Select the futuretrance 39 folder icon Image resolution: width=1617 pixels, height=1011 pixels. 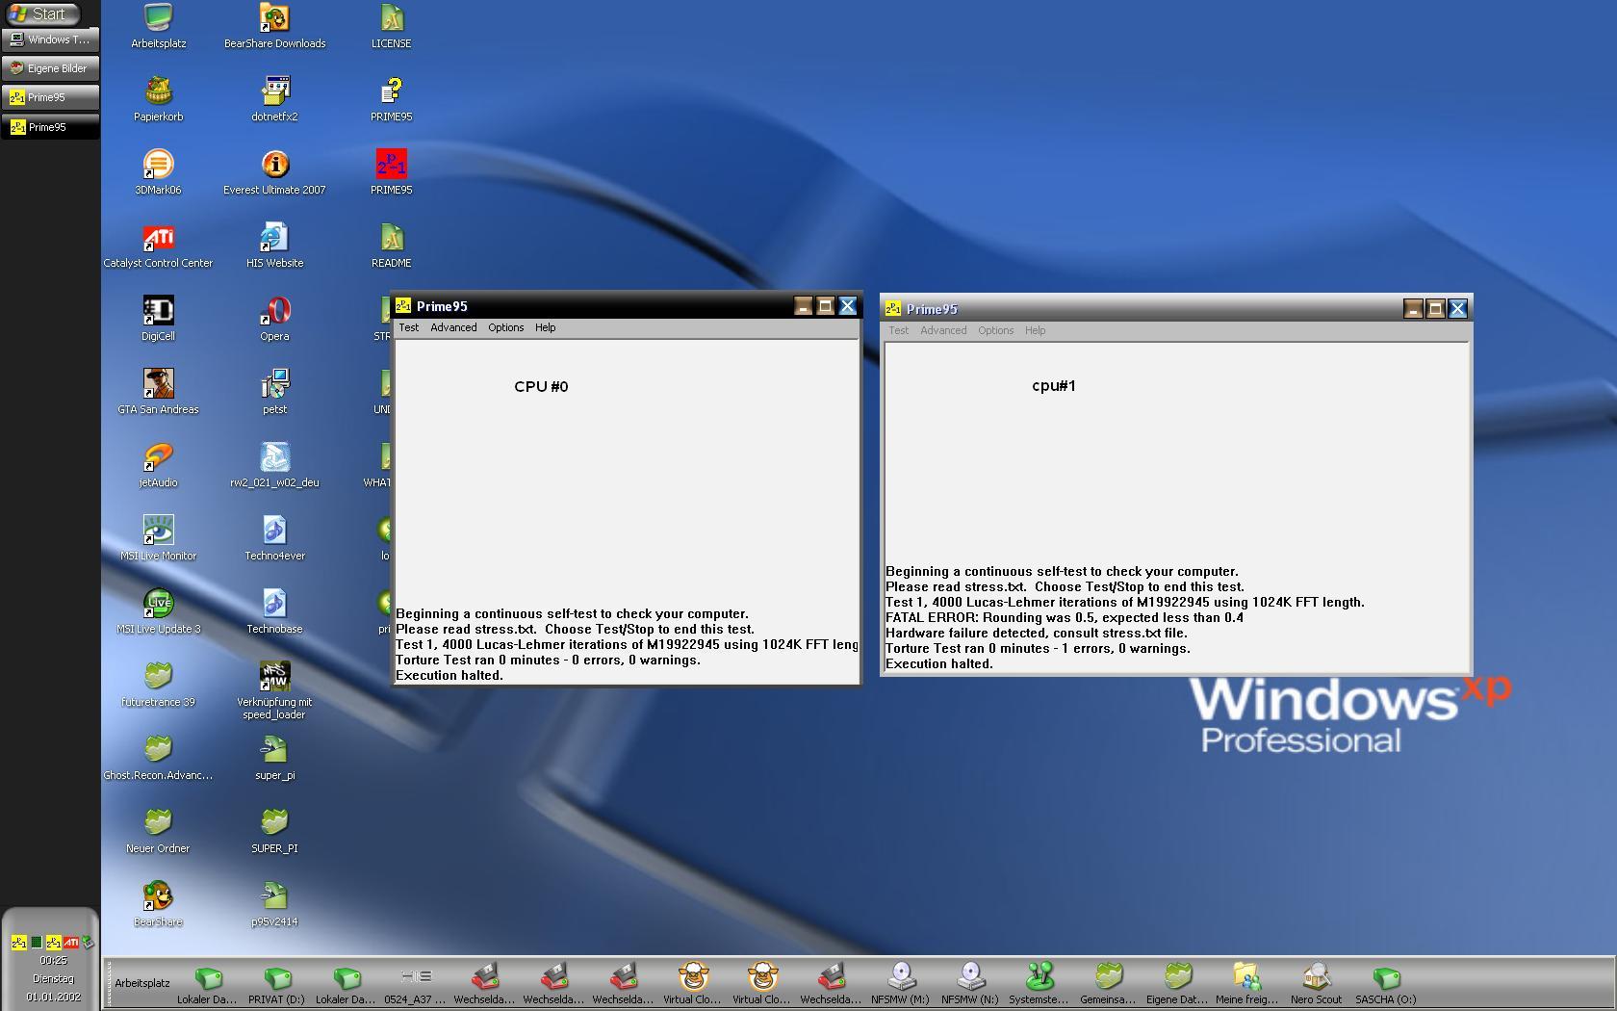point(158,685)
